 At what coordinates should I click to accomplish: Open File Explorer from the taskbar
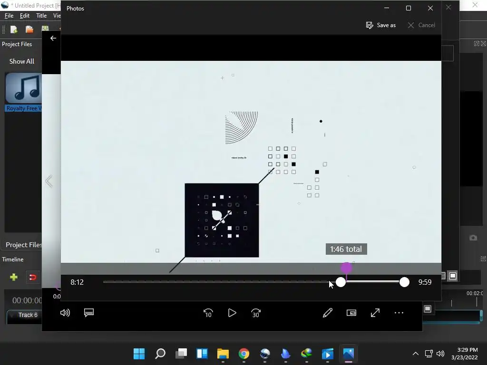[x=223, y=354]
